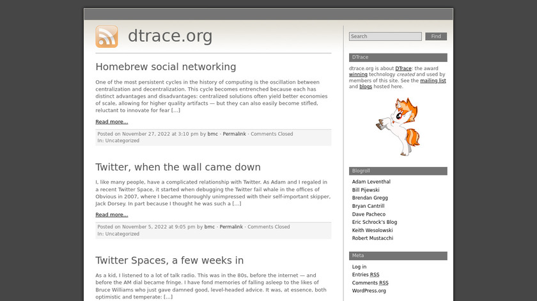Open Twitter Spaces, a few weeks in title

pyautogui.click(x=169, y=260)
